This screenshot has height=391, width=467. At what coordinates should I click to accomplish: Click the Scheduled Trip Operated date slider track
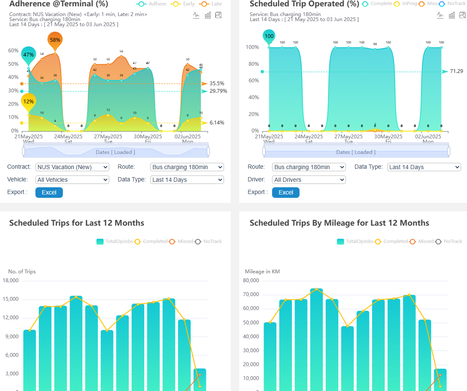click(356, 152)
